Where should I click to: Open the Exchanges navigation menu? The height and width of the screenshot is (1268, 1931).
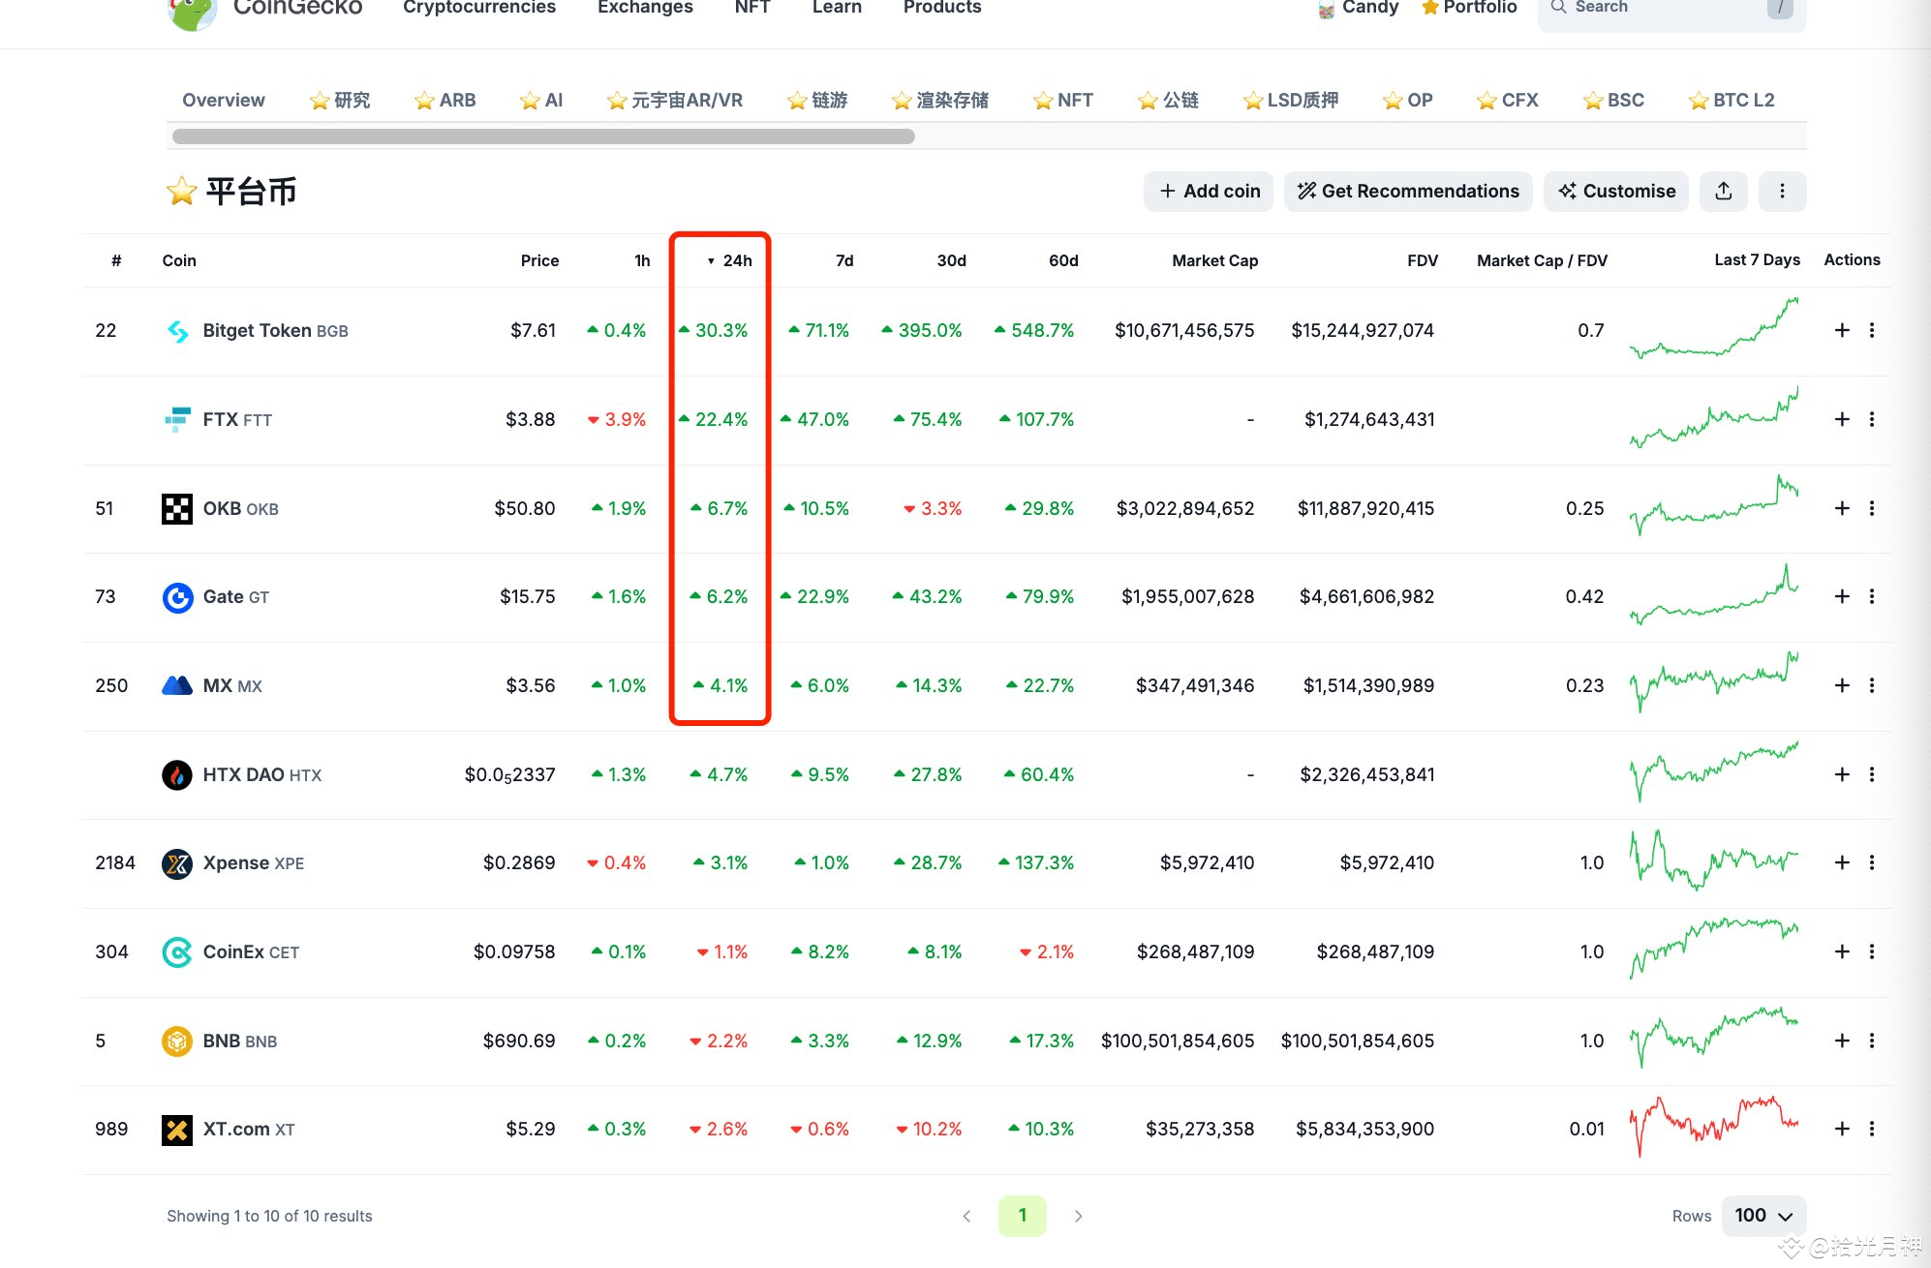(x=644, y=8)
